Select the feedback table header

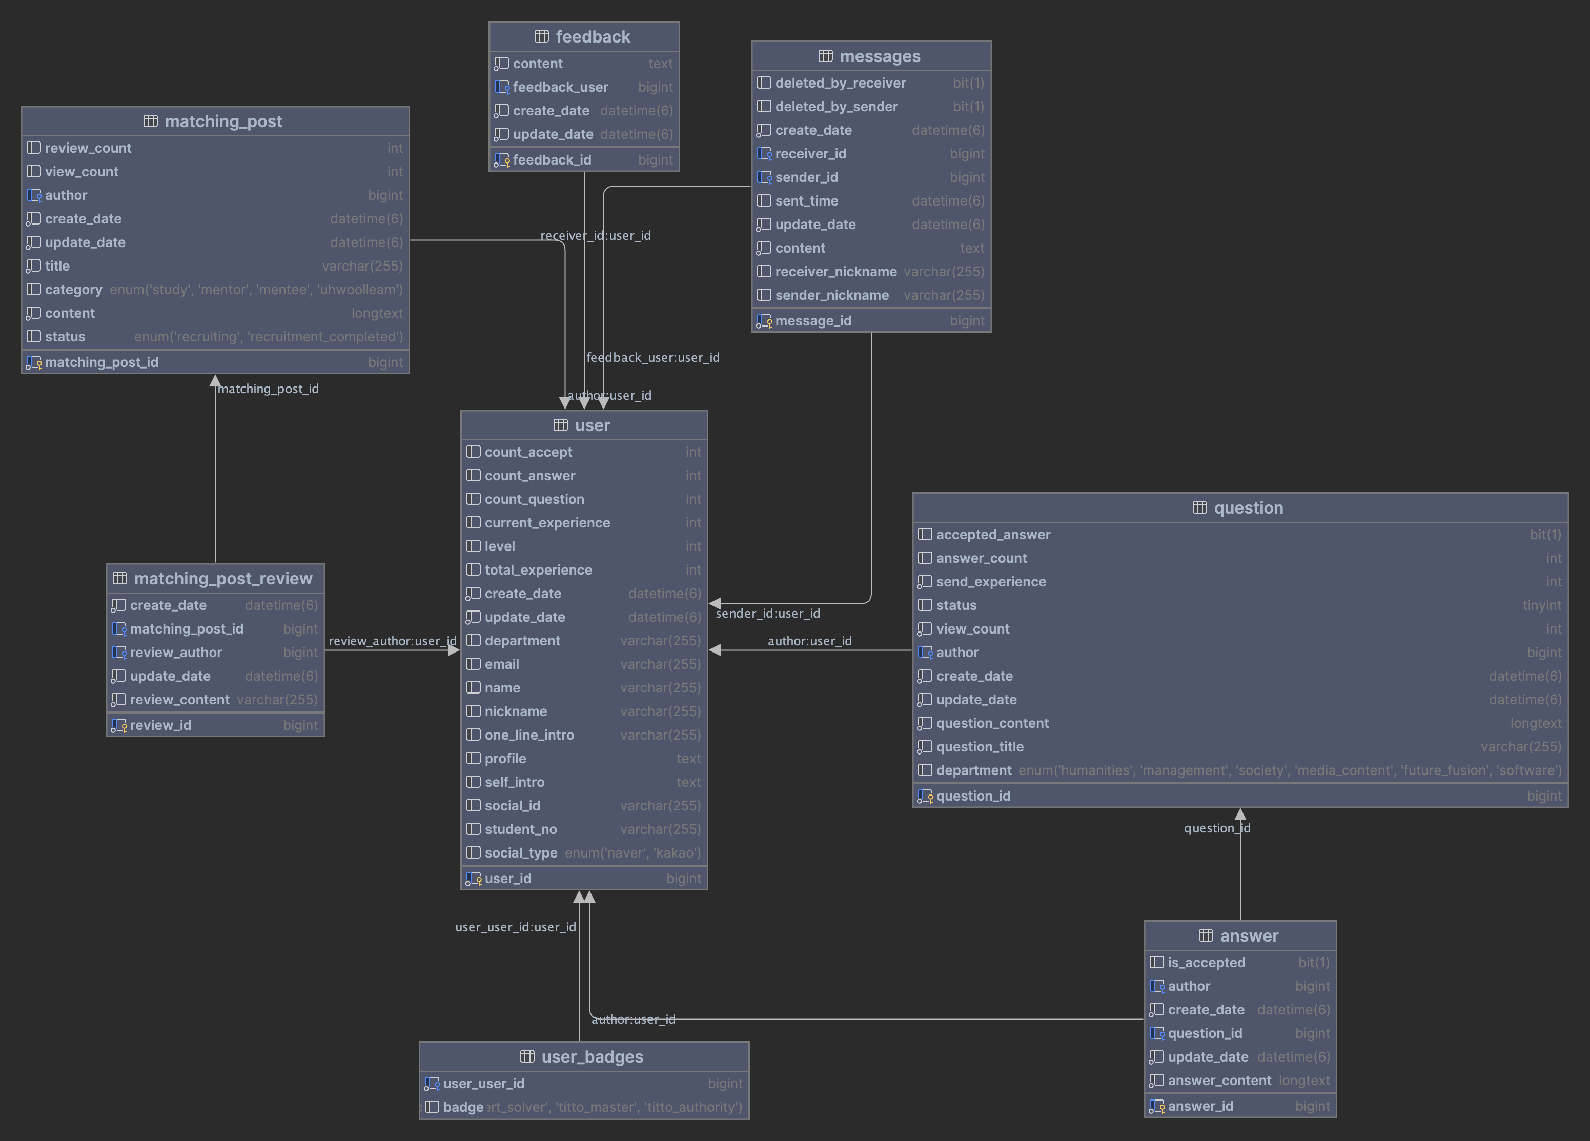[x=584, y=36]
